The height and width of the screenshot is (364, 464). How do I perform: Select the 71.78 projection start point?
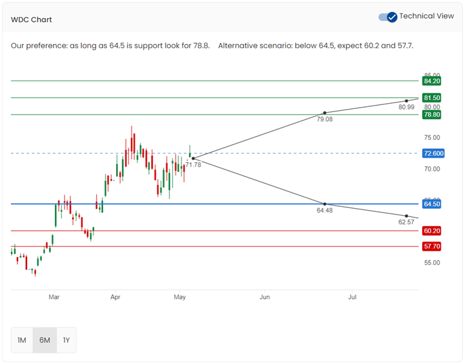(193, 158)
